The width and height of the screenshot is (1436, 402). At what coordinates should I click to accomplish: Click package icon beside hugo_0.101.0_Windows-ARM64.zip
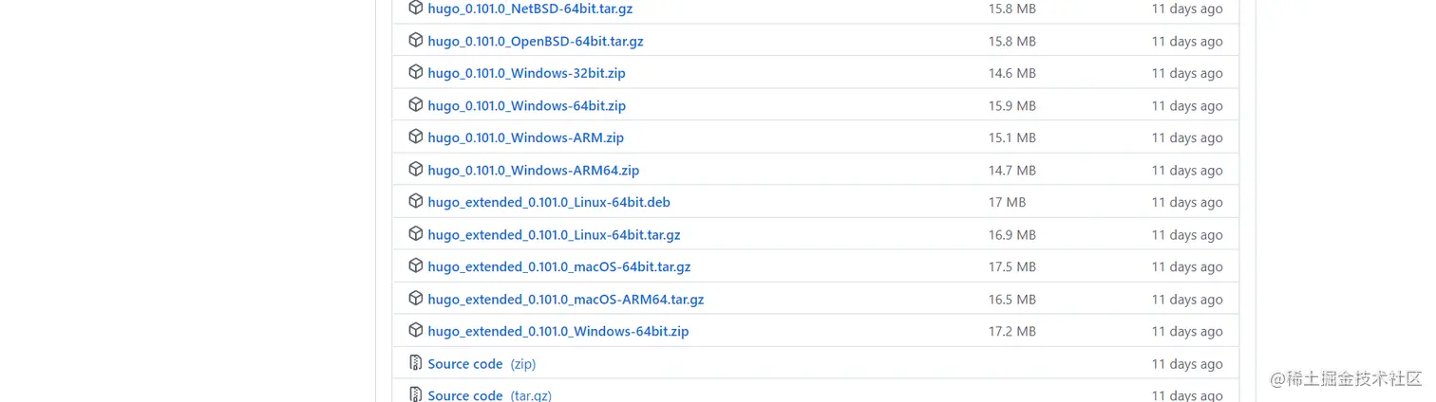[x=415, y=169]
